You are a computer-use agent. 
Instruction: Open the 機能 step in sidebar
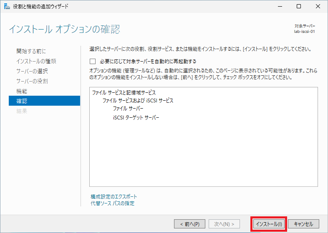click(x=22, y=91)
